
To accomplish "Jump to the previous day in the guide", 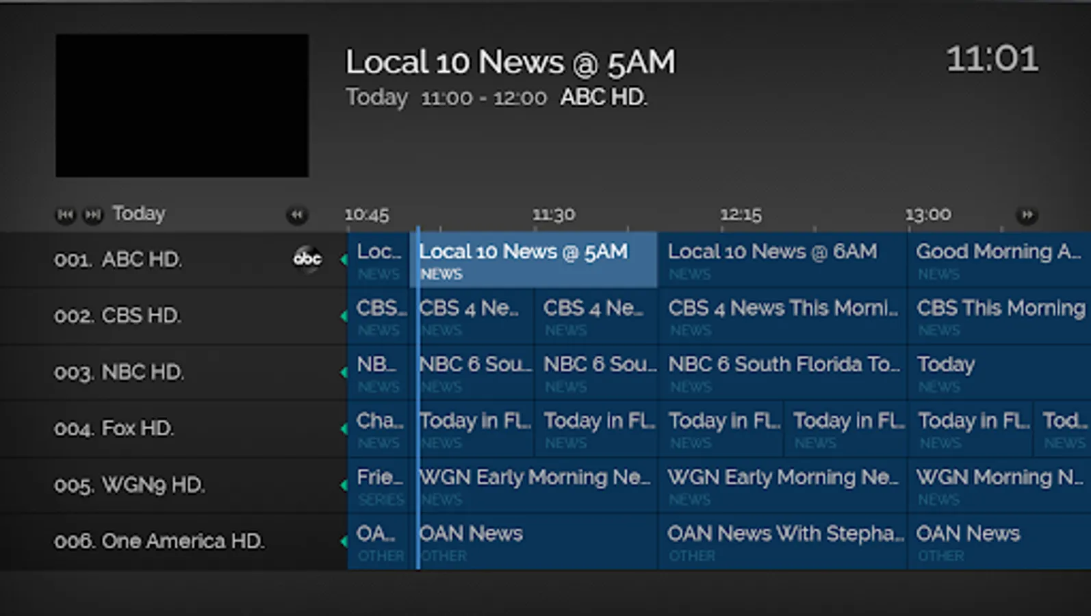I will point(65,215).
